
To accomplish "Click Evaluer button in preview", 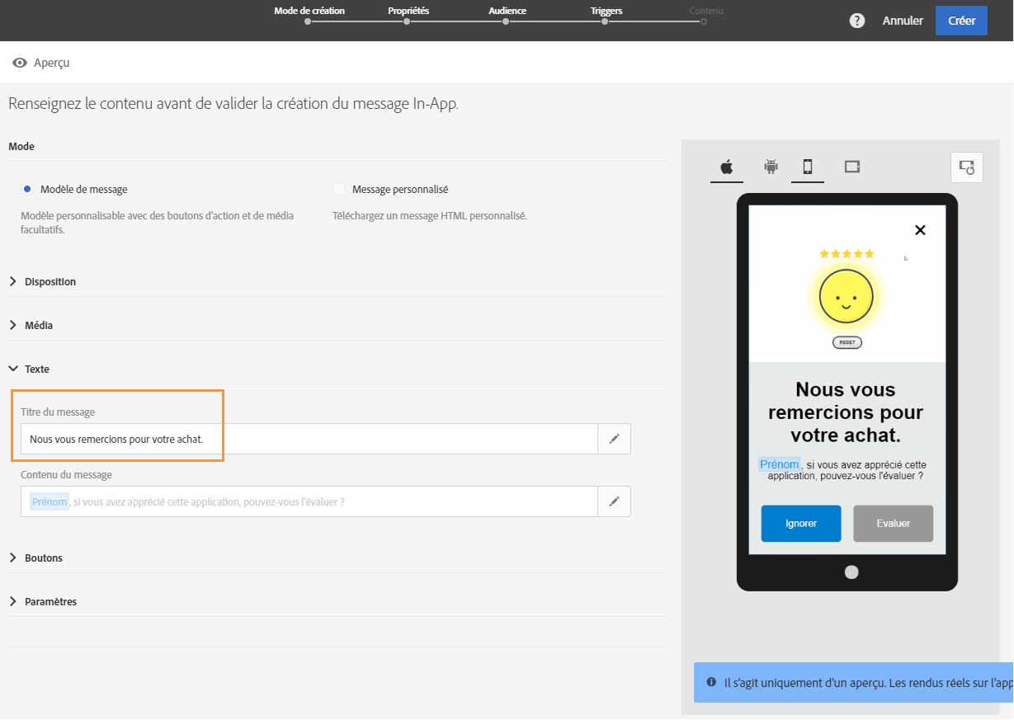I will click(x=894, y=524).
